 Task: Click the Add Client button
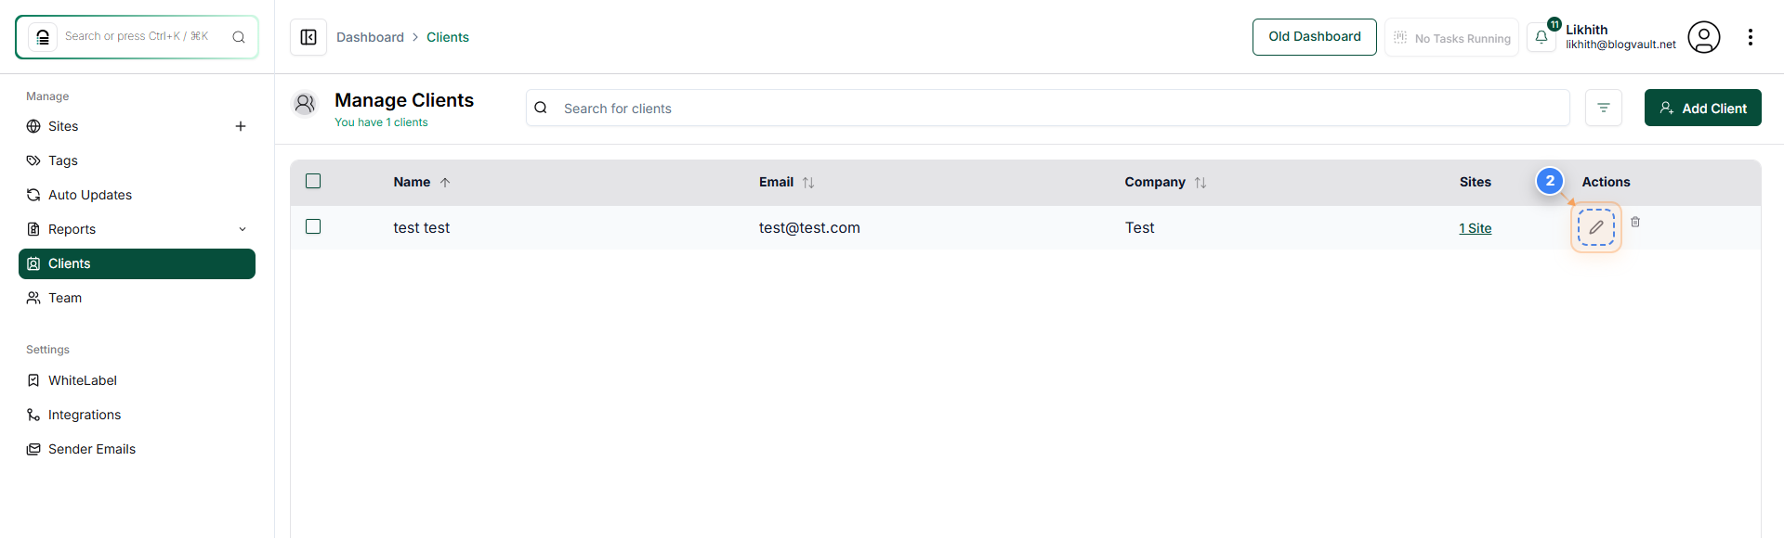1702,108
